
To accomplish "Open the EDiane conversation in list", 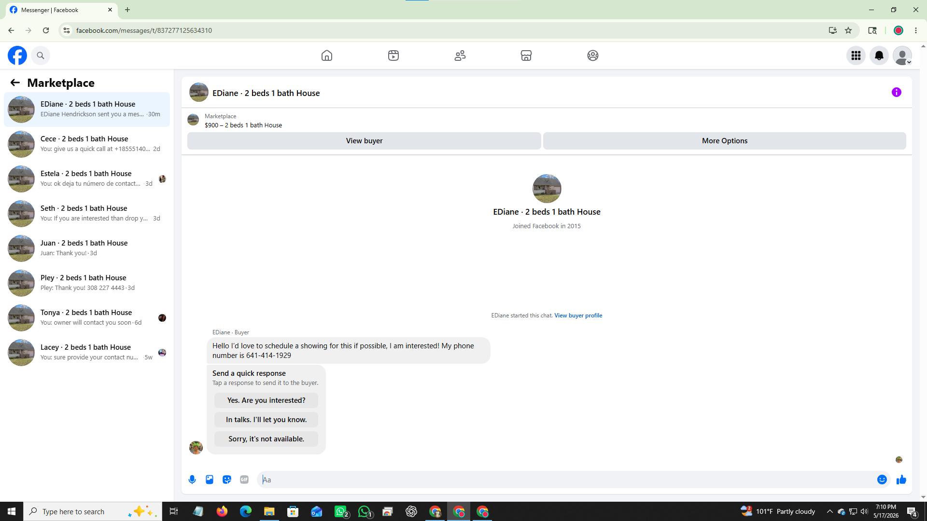I will tap(87, 110).
